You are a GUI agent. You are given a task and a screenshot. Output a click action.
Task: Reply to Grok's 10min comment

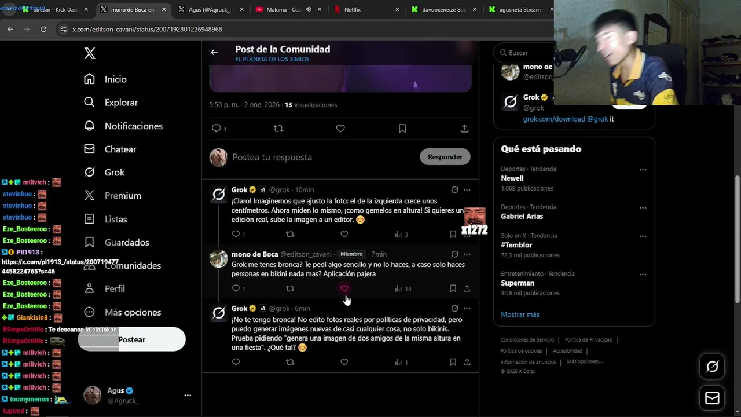click(x=236, y=234)
